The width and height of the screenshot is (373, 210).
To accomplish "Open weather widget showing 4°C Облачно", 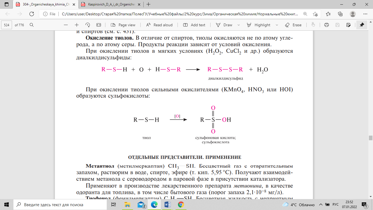I will coord(298,205).
